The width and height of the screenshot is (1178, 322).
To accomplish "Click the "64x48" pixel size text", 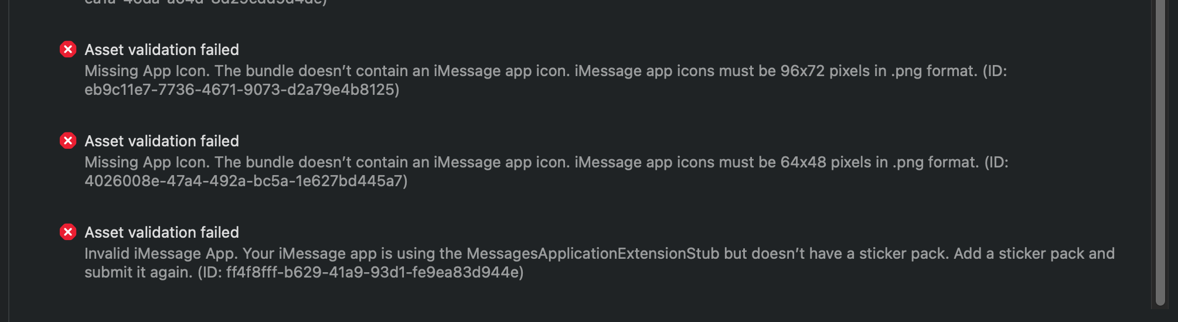I will [803, 162].
